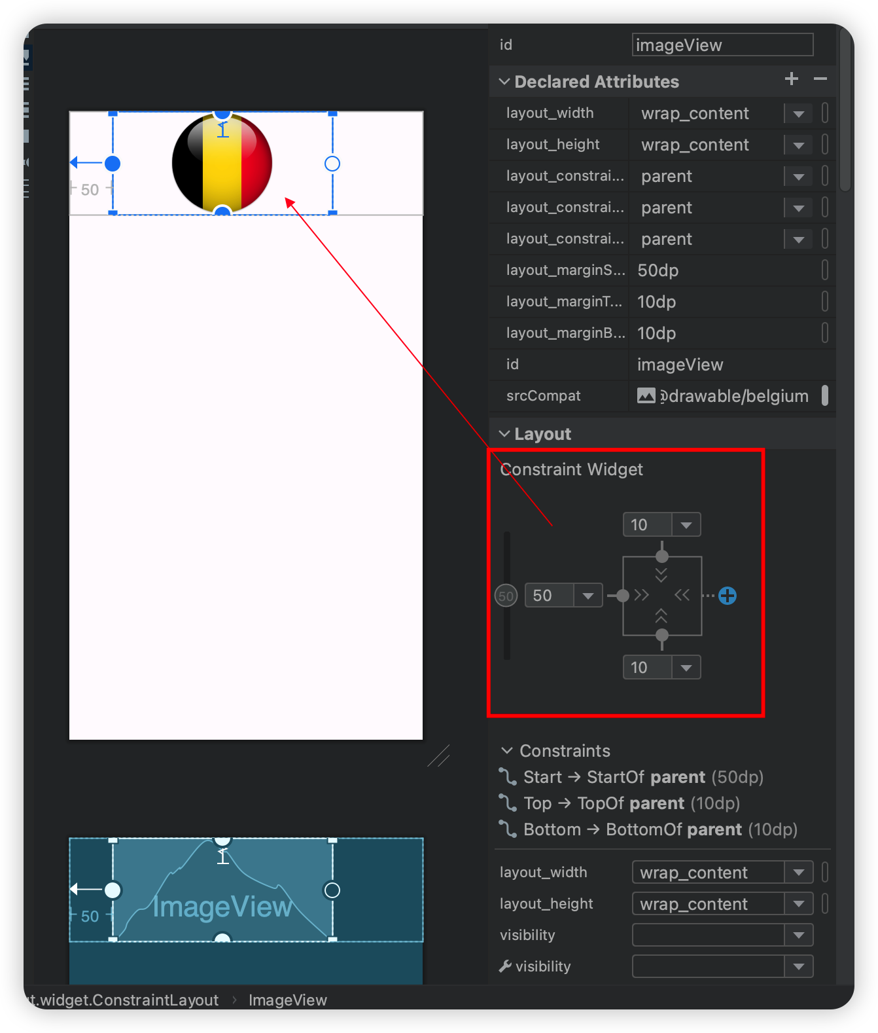This screenshot has height=1033, width=878.
Task: Click the srcCompat image picker icon
Action: click(x=646, y=395)
